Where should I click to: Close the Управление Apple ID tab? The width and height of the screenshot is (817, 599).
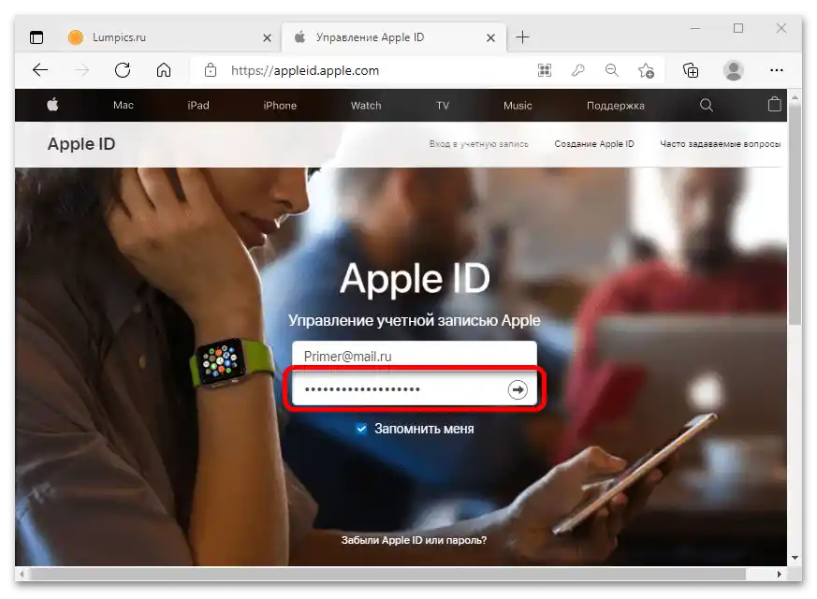490,38
